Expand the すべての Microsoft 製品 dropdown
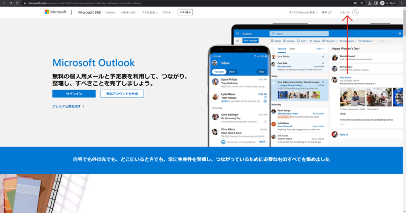The image size is (406, 213). tap(303, 12)
